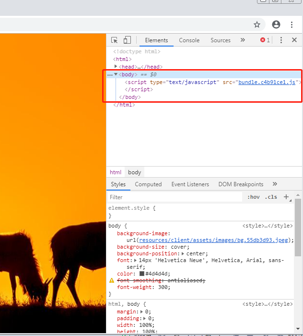Image resolution: width=303 pixels, height=336 pixels.
Task: Select the <!doctype html> node
Action: [x=137, y=51]
